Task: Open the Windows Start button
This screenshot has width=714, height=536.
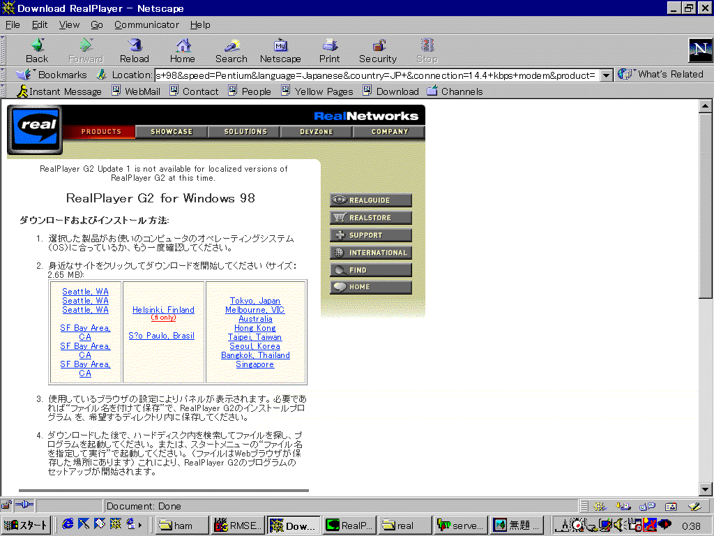Action: click(x=26, y=525)
